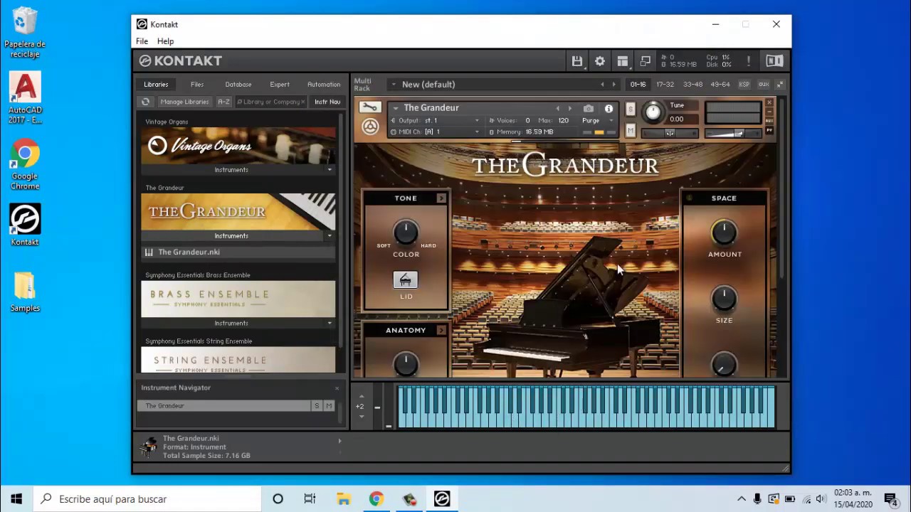Open the notification center icon
The width and height of the screenshot is (911, 512).
890,498
